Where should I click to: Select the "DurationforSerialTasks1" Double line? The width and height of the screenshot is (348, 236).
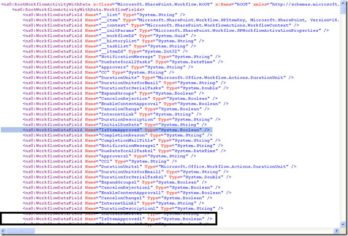tap(127, 177)
